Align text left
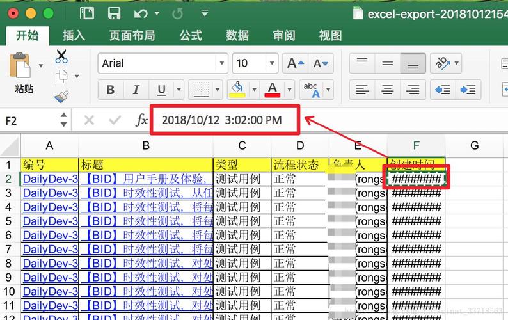Screen dimensions: 508x320 (x=362, y=90)
